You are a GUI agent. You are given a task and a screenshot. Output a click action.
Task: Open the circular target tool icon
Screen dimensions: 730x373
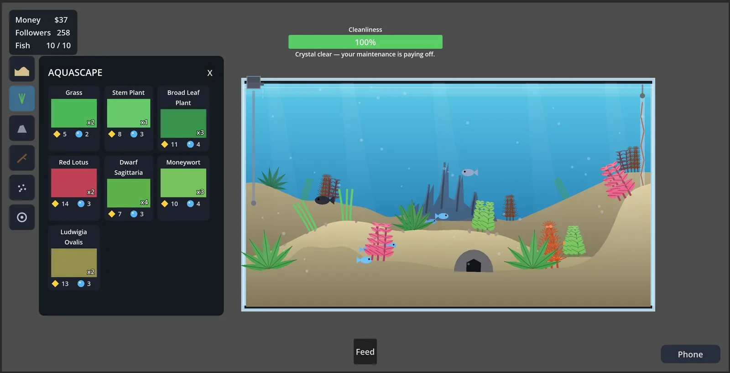pos(22,217)
